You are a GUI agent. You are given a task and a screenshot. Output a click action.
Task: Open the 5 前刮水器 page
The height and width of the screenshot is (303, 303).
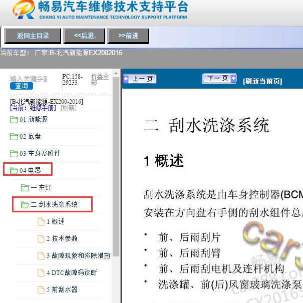(62, 289)
